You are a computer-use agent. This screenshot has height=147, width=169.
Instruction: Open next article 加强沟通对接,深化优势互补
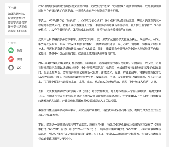17,22
